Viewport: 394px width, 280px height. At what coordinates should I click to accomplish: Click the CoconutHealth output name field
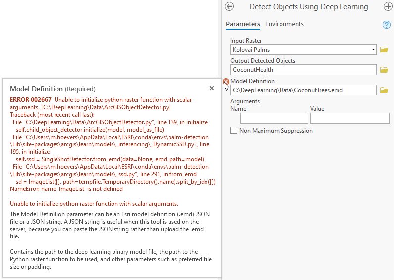[x=303, y=70]
